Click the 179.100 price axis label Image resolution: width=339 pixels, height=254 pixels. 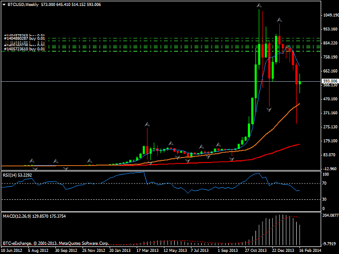coord(330,141)
